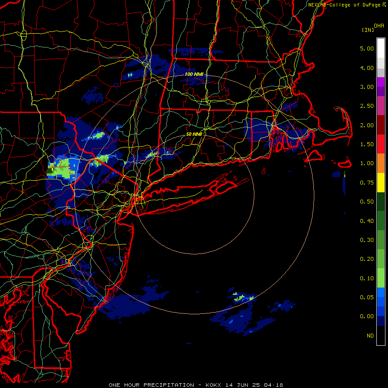The height and width of the screenshot is (388, 388).
Task: Select the pink swatch beside 2.50
Action: [x=381, y=106]
